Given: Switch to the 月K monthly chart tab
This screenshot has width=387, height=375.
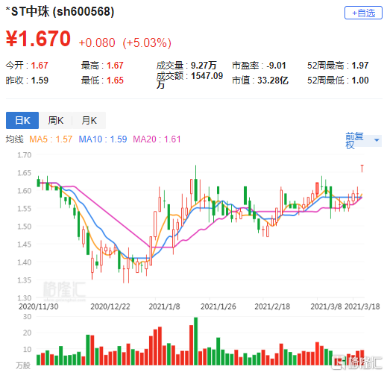Looking at the screenshot, I should (x=89, y=120).
